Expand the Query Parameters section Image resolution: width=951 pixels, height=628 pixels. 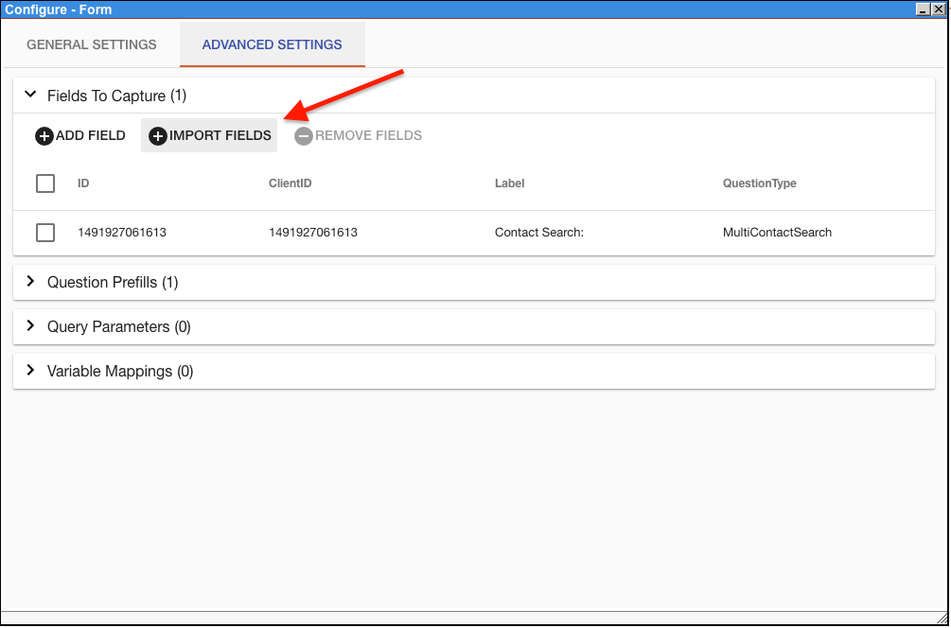tap(30, 325)
